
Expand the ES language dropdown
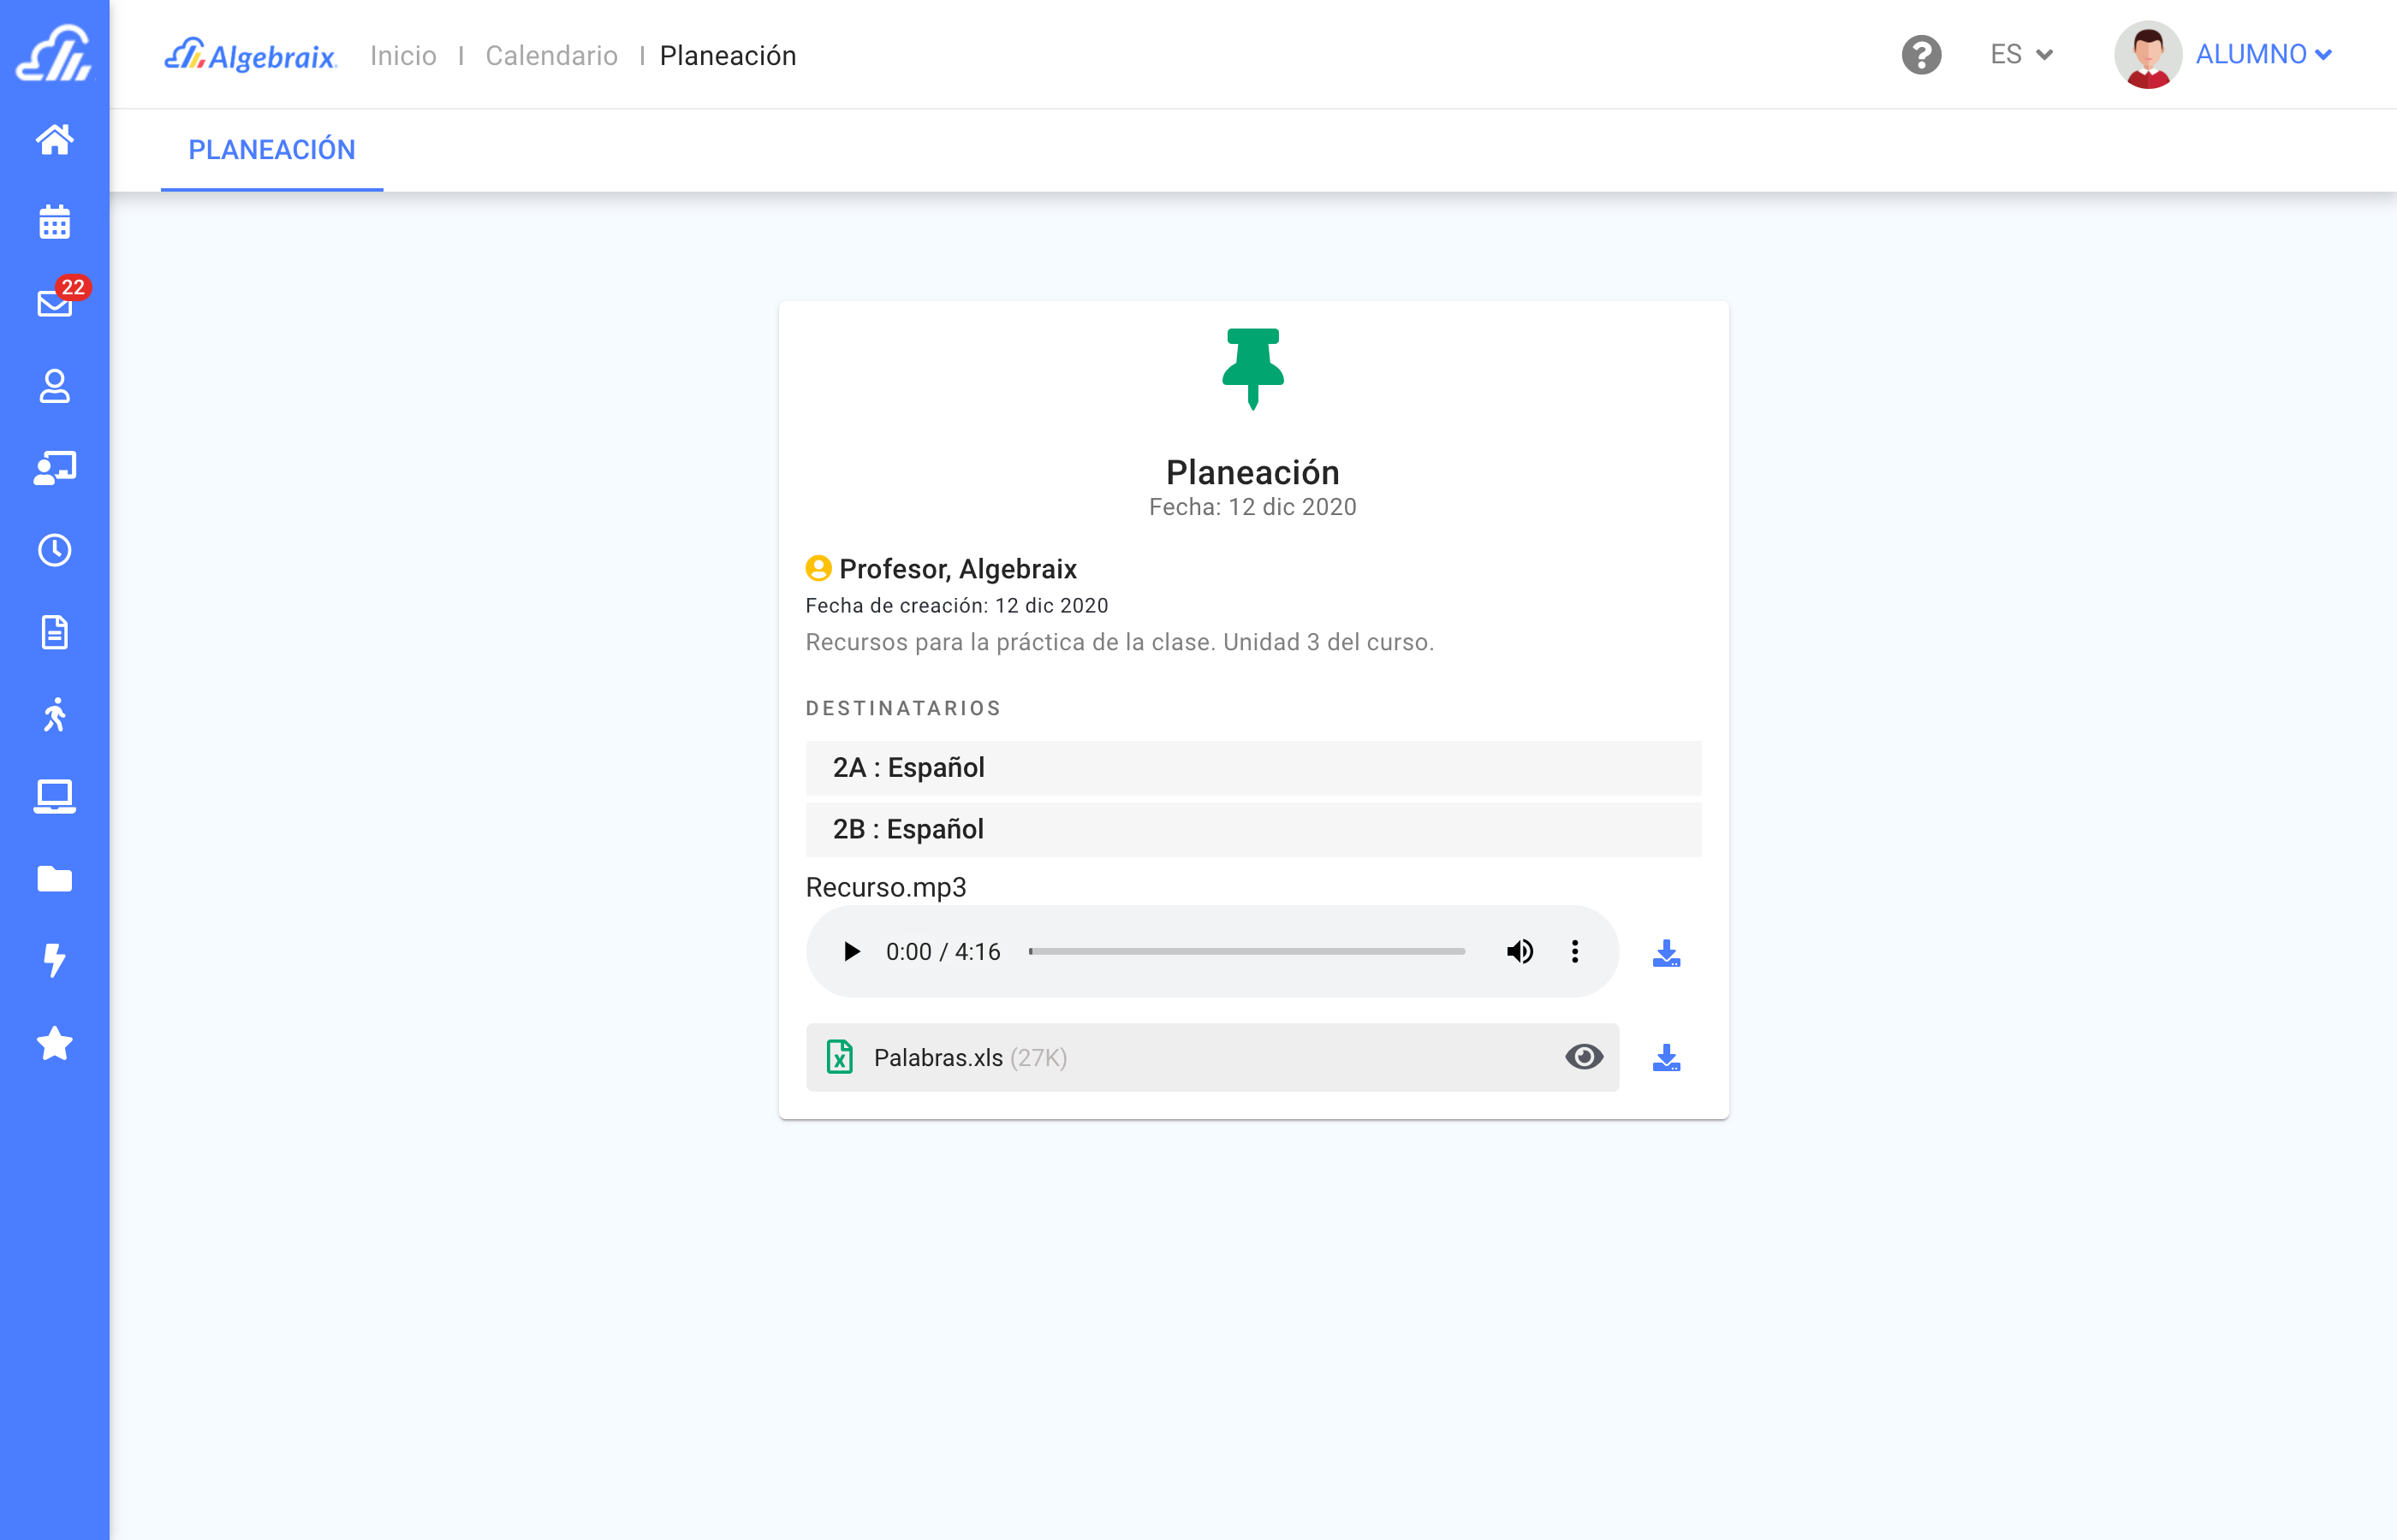click(2021, 55)
